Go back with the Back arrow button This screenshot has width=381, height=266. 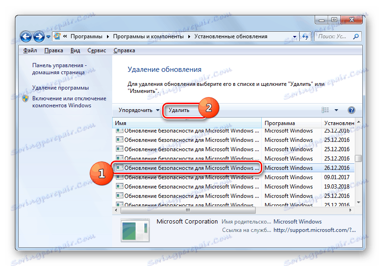point(26,36)
